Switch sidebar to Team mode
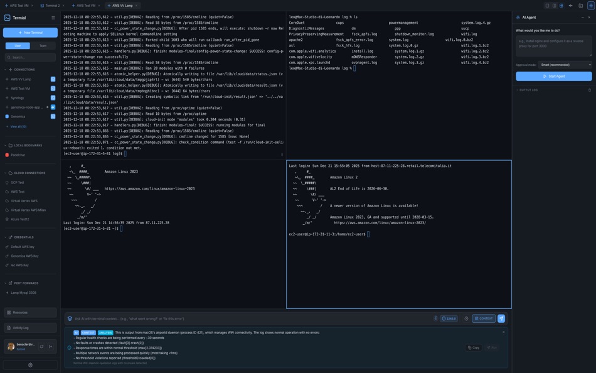Image resolution: width=596 pixels, height=373 pixels. click(42, 45)
